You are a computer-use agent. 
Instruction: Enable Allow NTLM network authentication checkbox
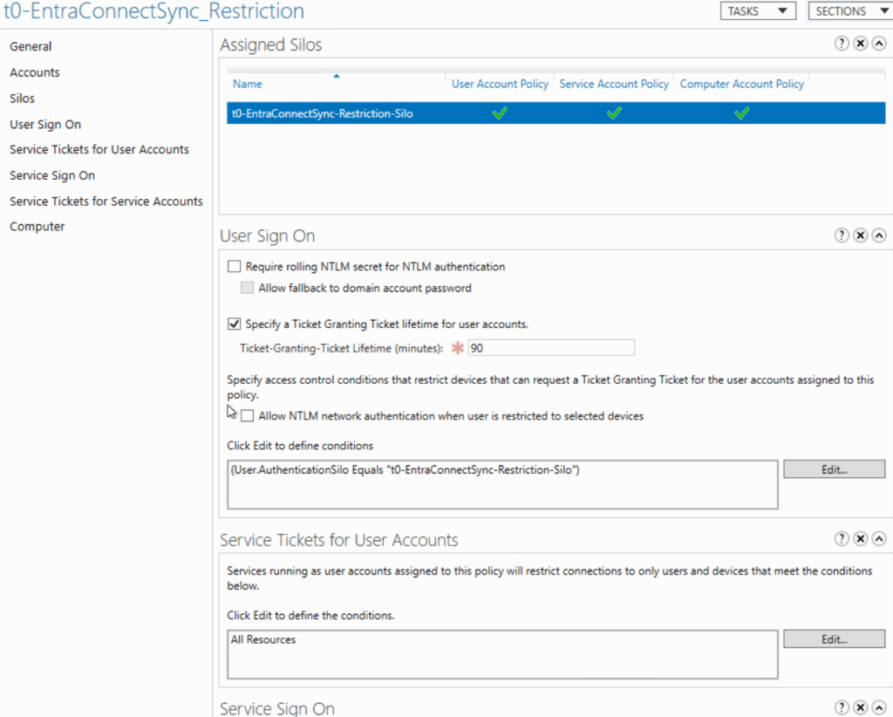pos(248,416)
